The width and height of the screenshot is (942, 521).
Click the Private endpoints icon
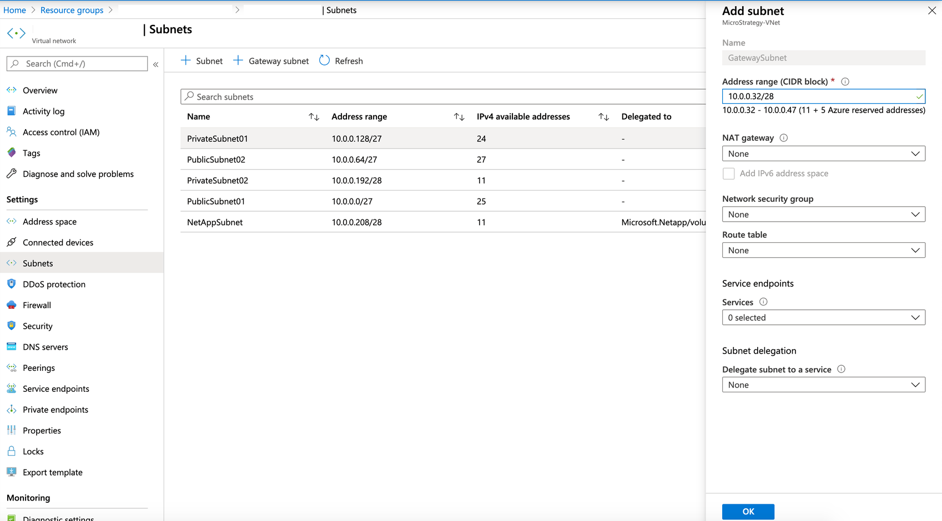(11, 410)
